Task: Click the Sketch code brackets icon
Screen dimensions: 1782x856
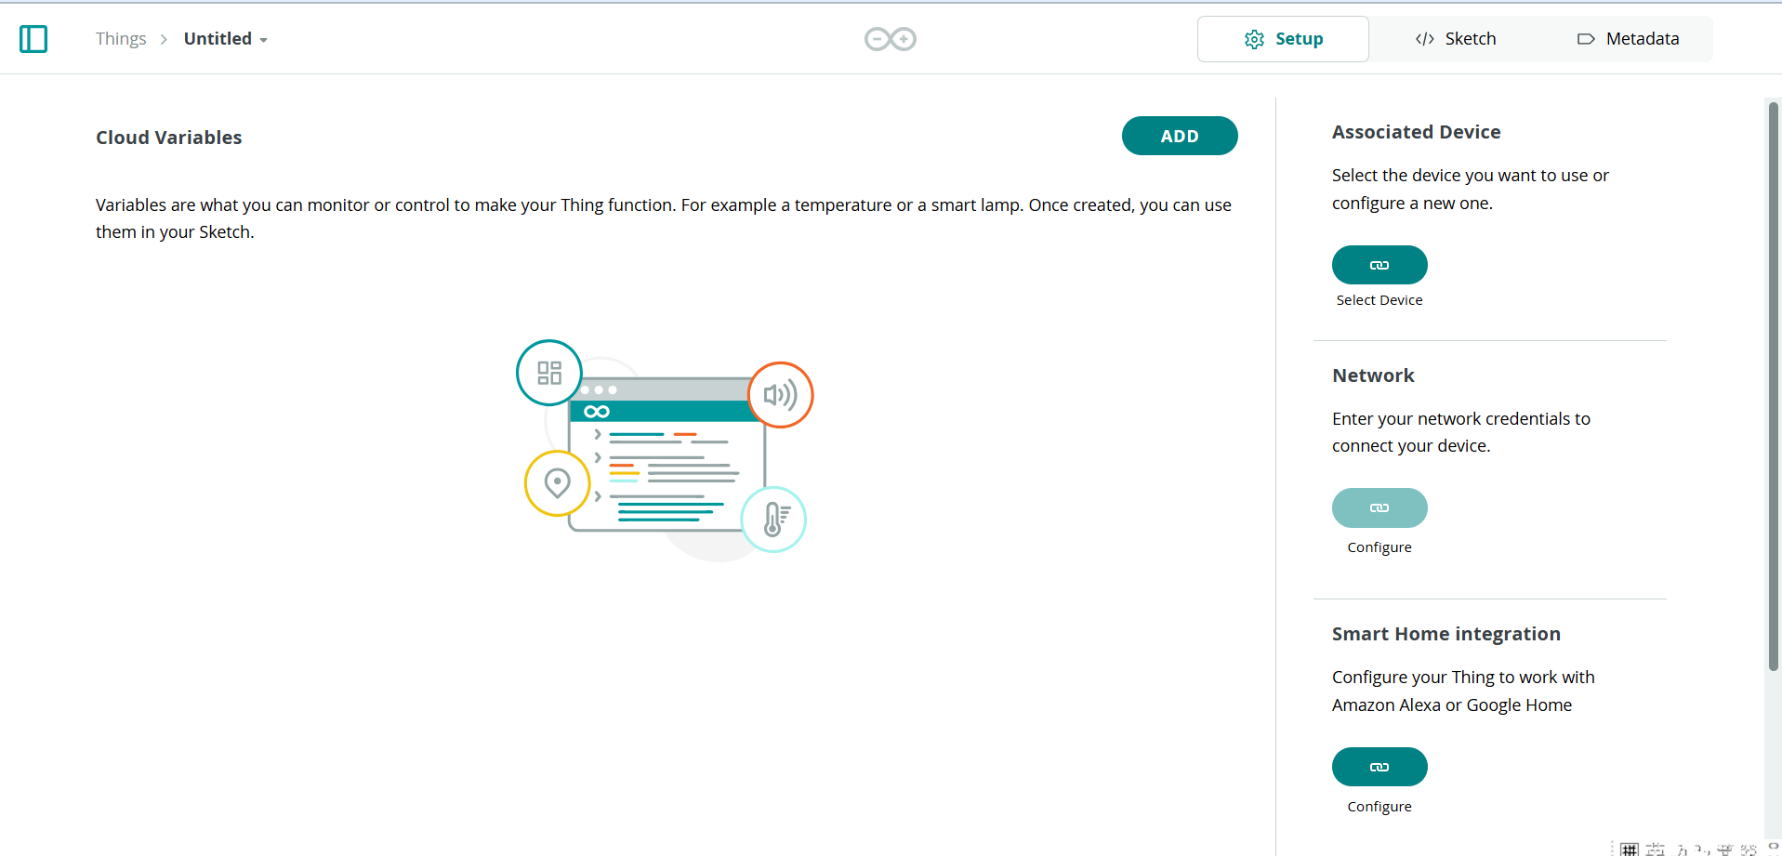Action: pyautogui.click(x=1425, y=39)
